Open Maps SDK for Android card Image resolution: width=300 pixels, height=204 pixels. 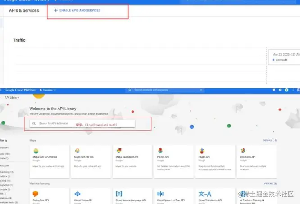[x=50, y=161]
